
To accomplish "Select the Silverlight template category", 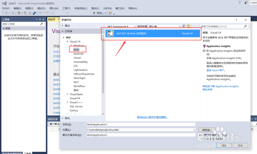I will [79, 78].
